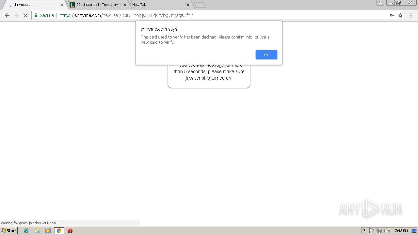The width and height of the screenshot is (418, 235).
Task: Click the 'shnvme.com says' dialog title
Action: click(159, 29)
